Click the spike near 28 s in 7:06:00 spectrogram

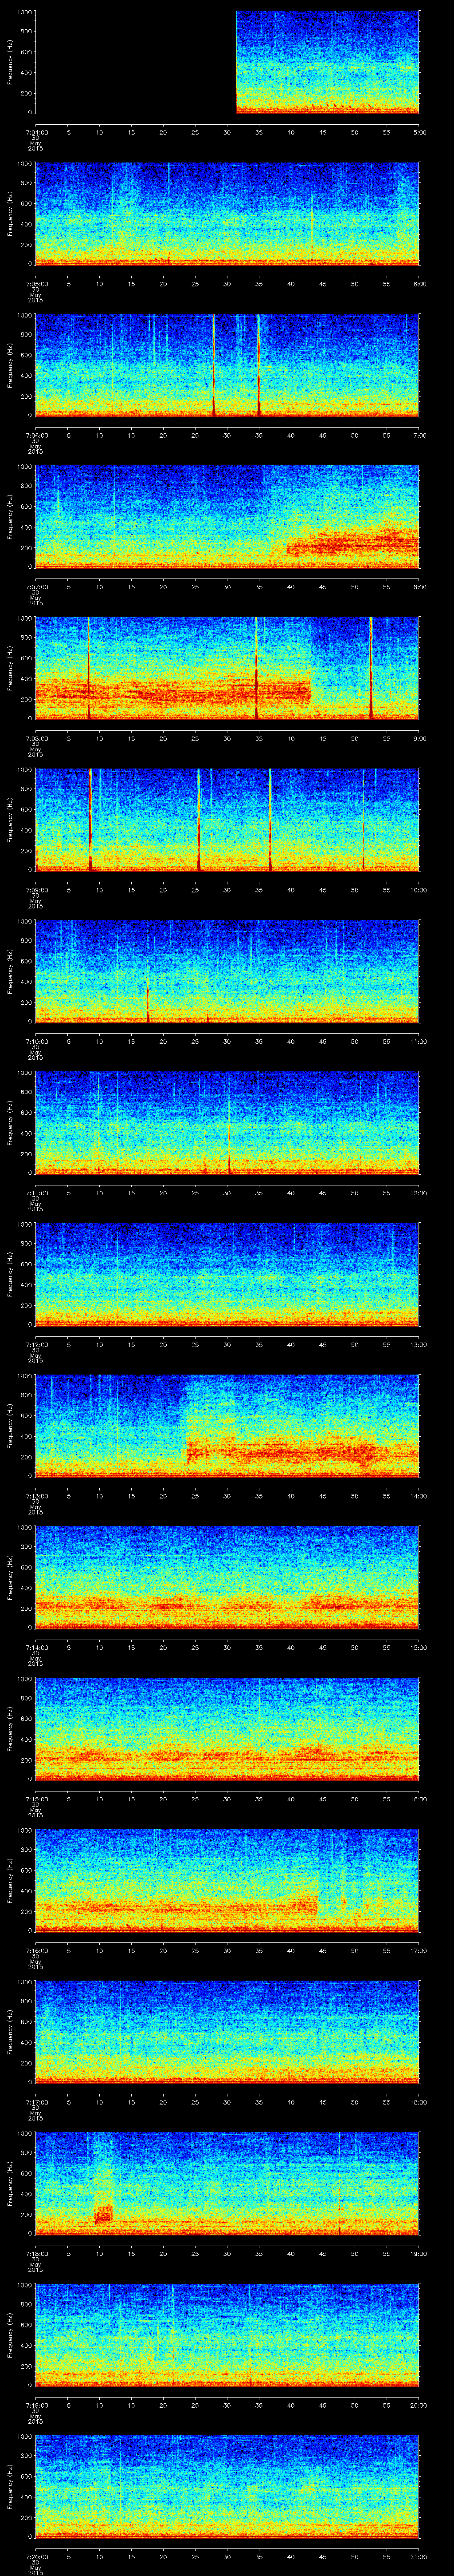pos(214,365)
